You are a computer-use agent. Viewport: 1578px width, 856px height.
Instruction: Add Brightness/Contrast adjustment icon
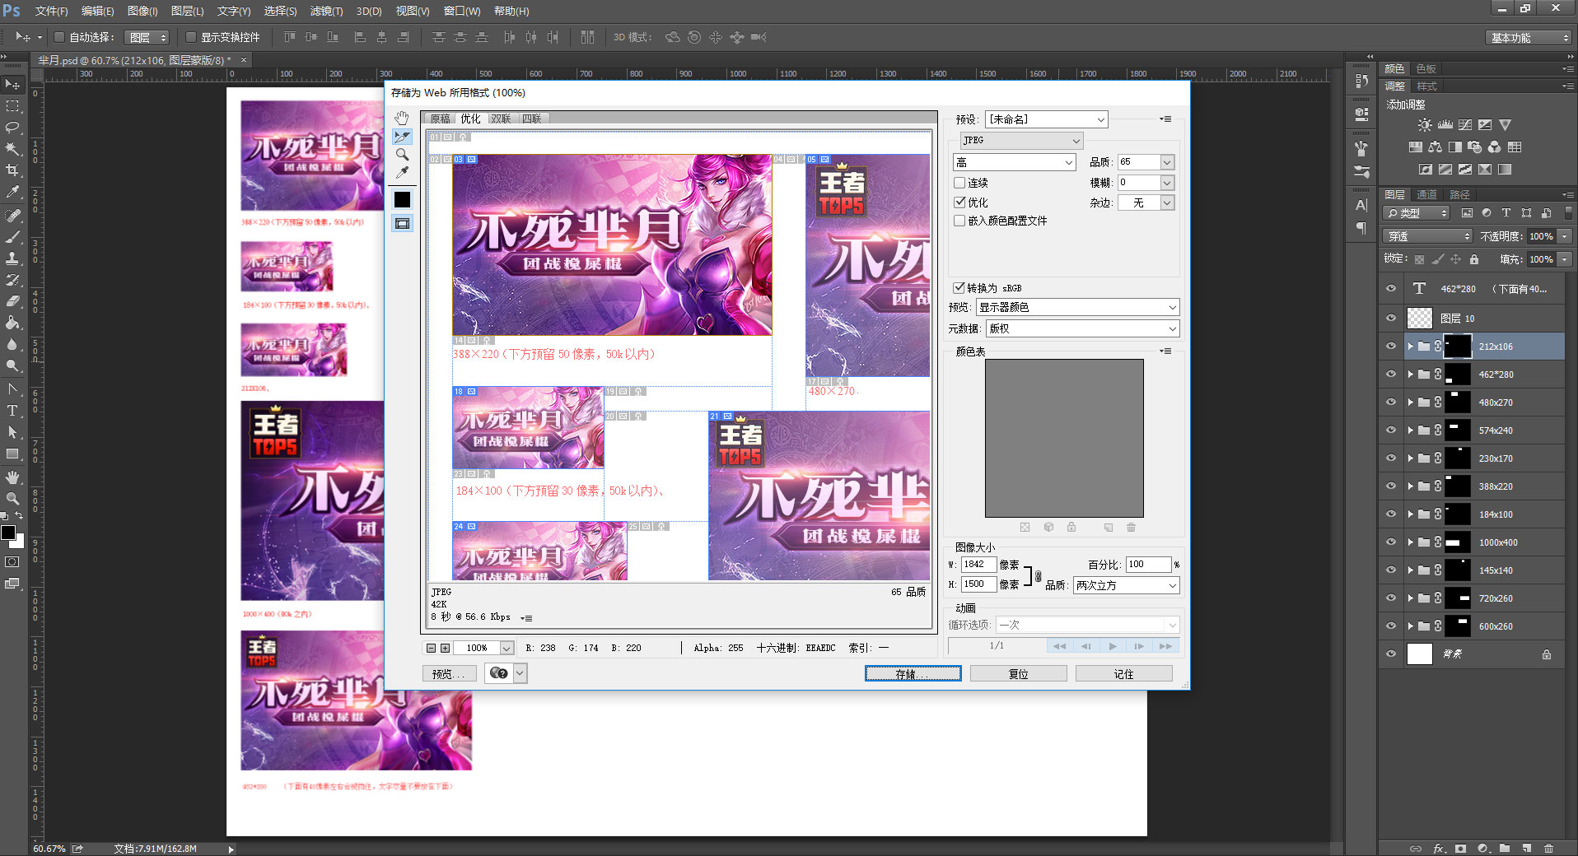click(x=1425, y=125)
